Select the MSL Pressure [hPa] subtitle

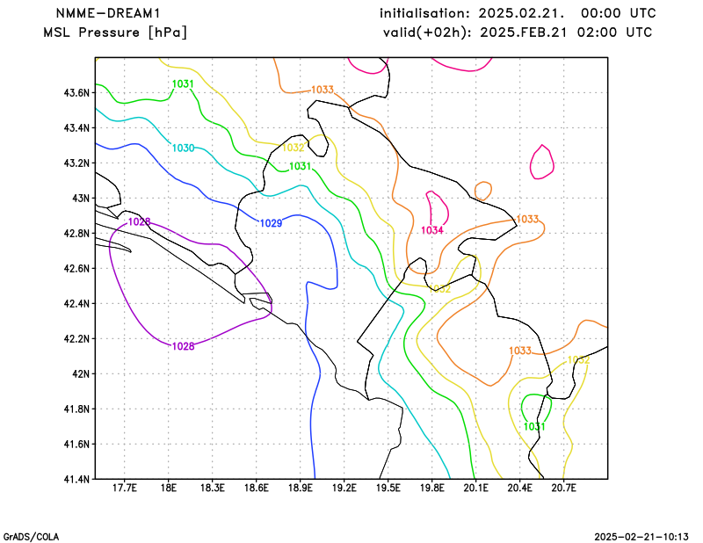(x=115, y=33)
